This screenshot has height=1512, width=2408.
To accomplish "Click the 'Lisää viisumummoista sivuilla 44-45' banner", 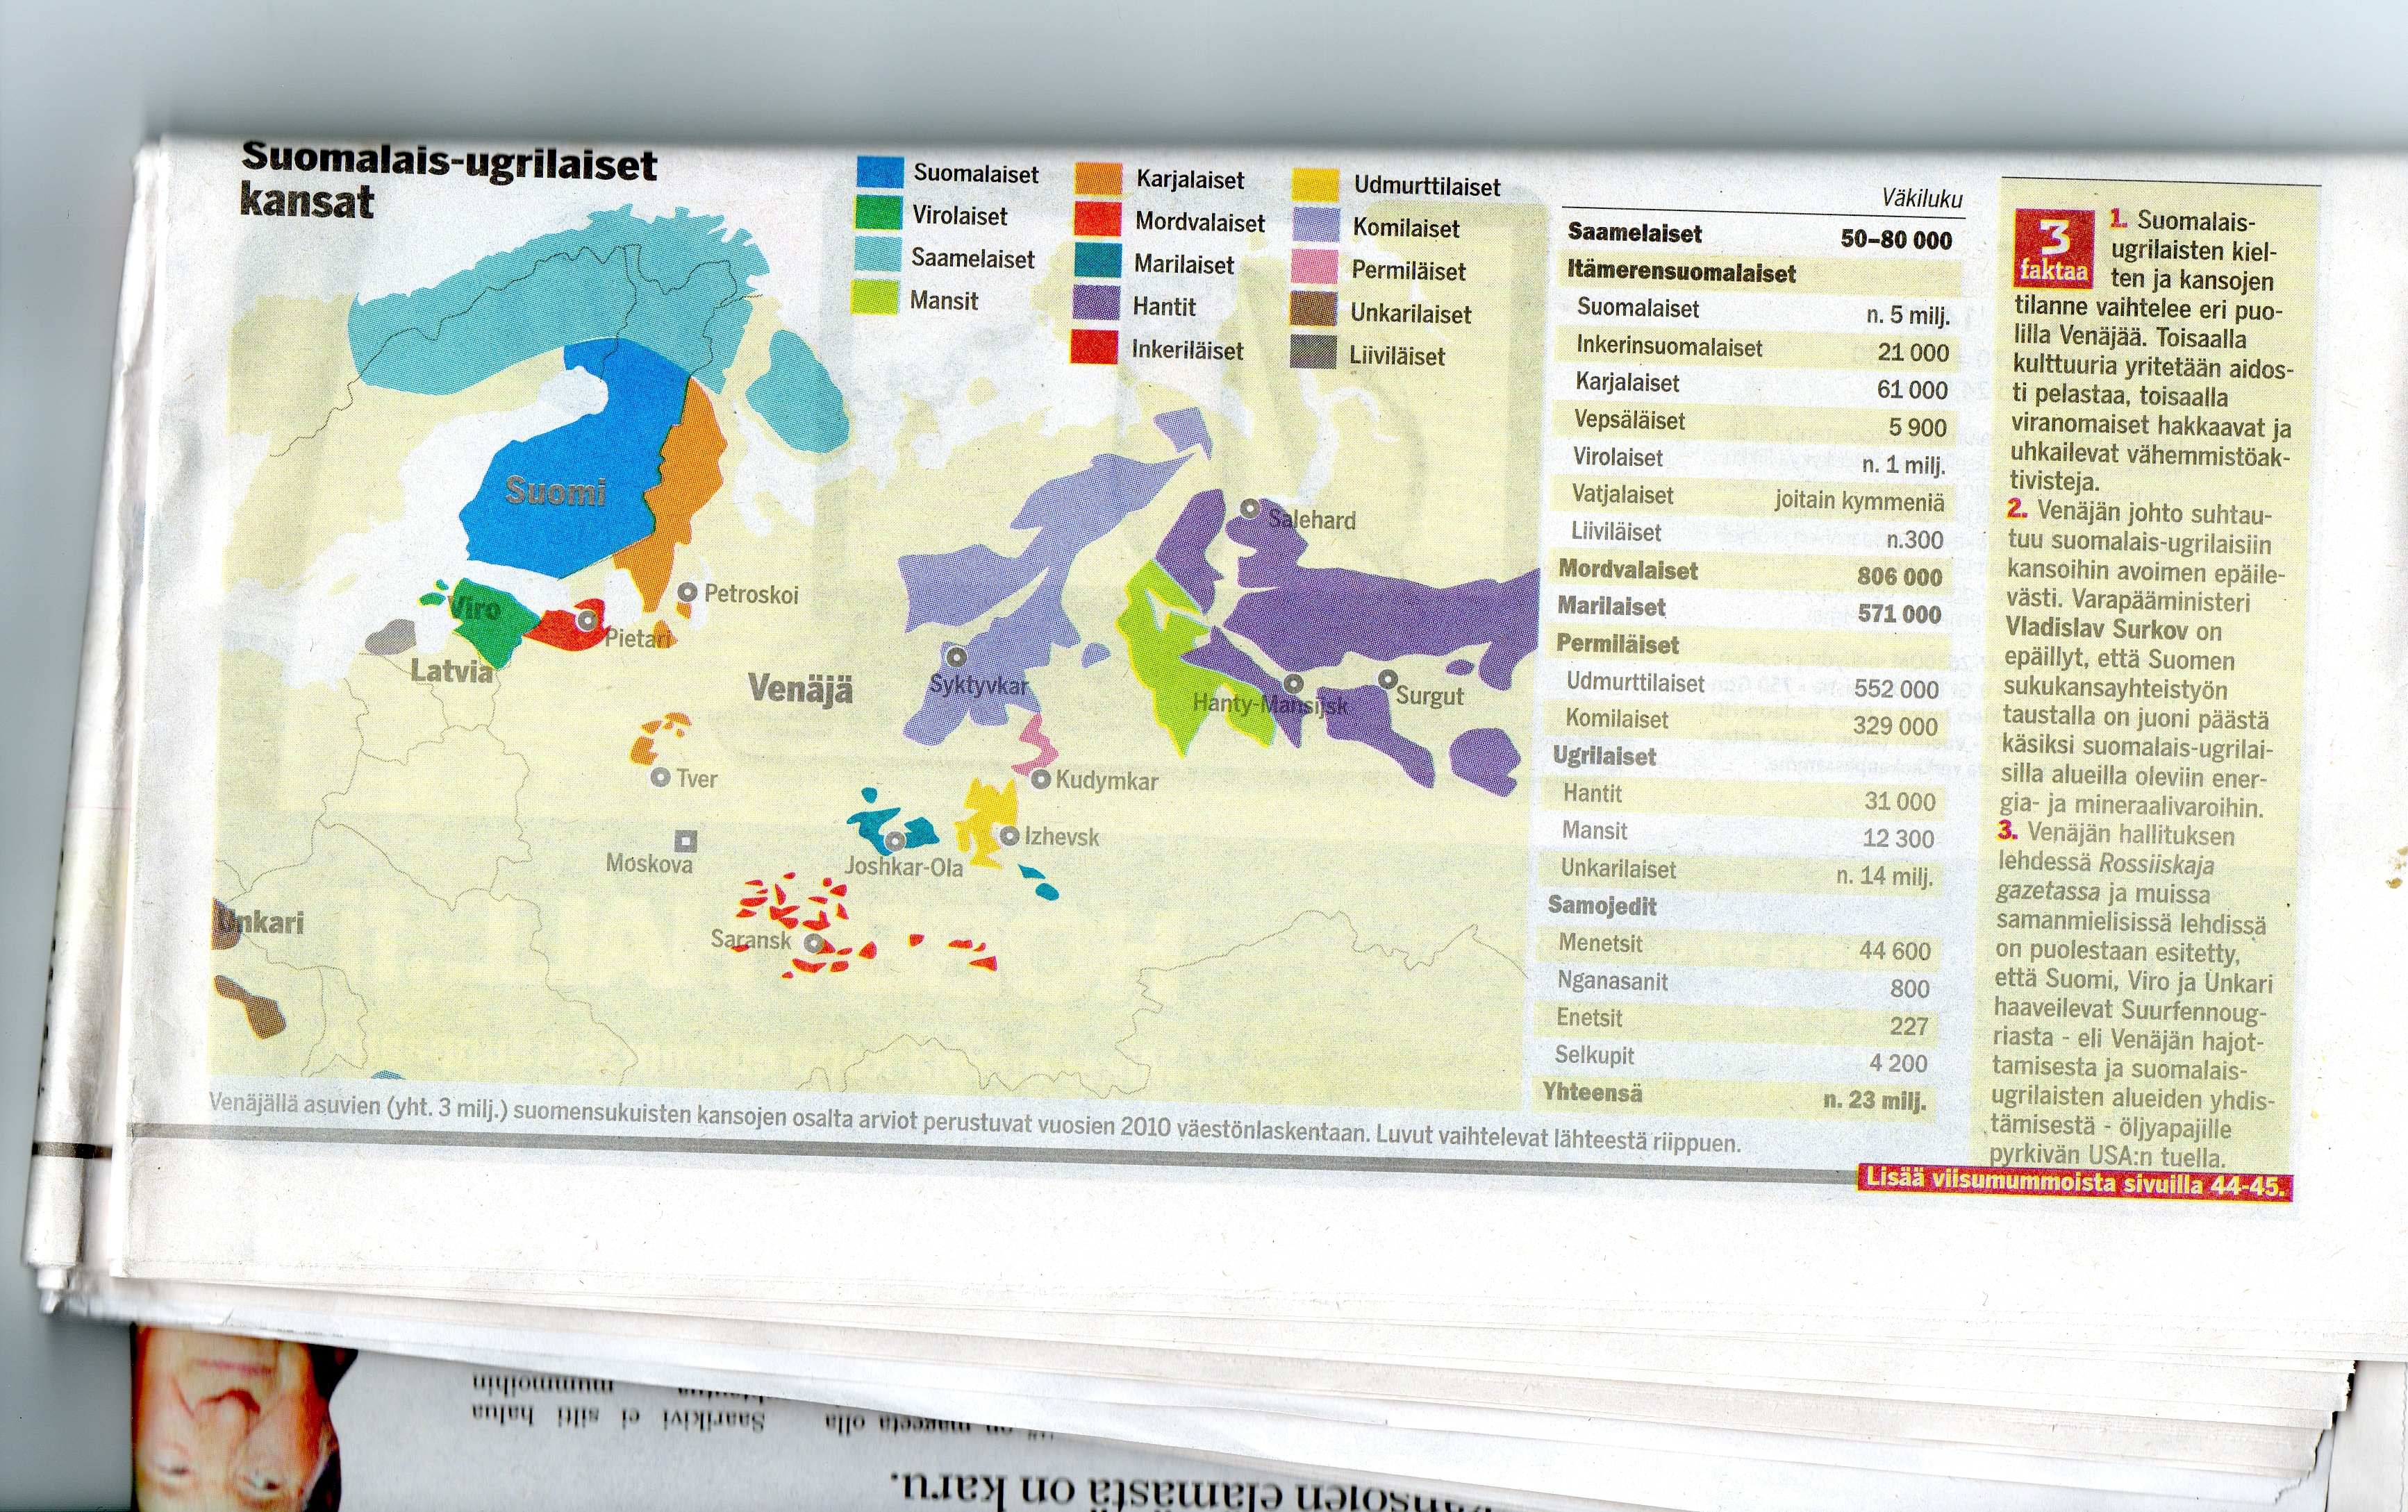I will pyautogui.click(x=2074, y=1182).
